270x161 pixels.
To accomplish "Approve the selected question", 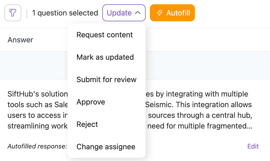I will tap(91, 102).
